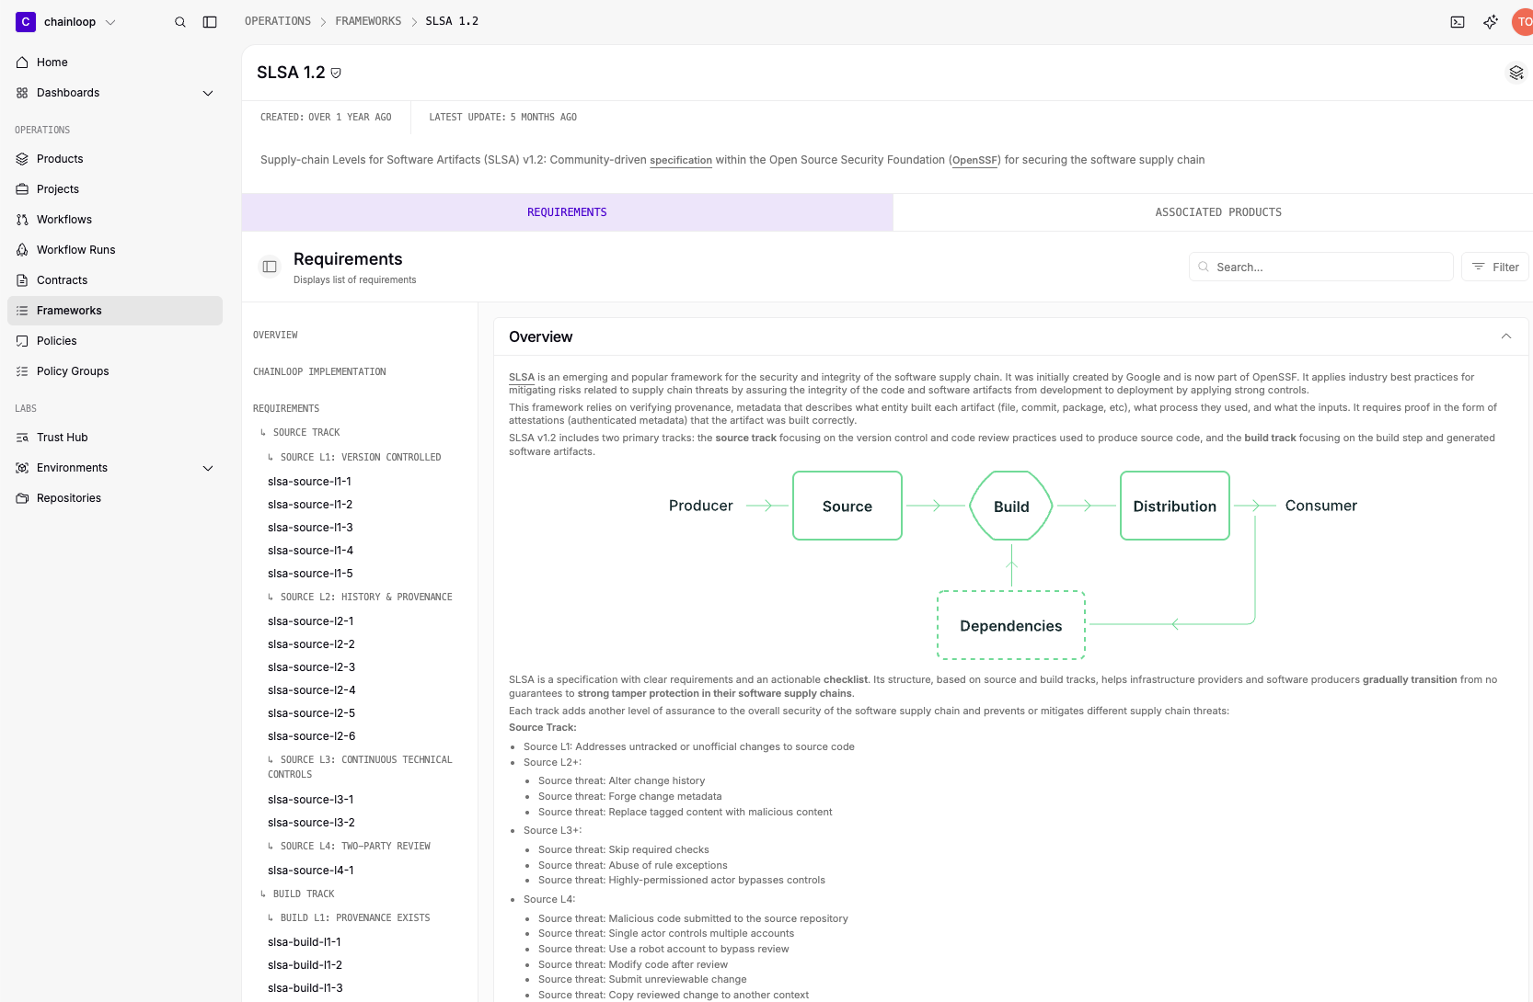Toggle requirements side panel icon
The image size is (1533, 1002).
pyautogui.click(x=270, y=267)
